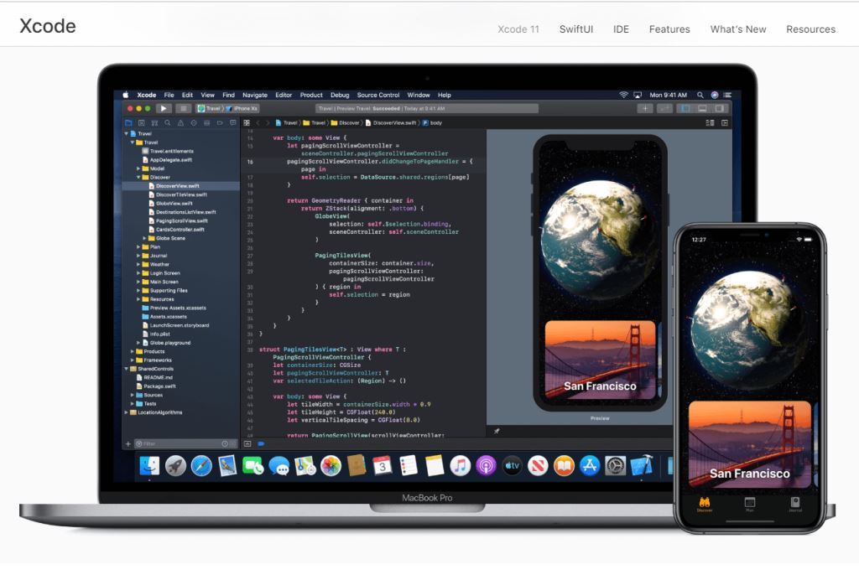
Task: Toggle the debug area visibility button
Action: point(702,108)
